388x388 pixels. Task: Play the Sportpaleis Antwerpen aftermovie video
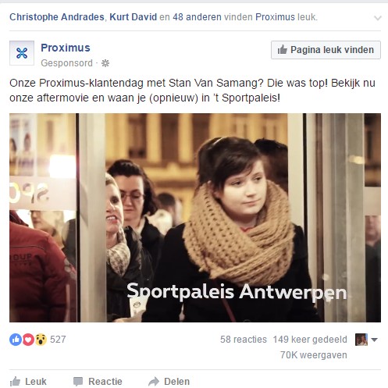pyautogui.click(x=195, y=218)
